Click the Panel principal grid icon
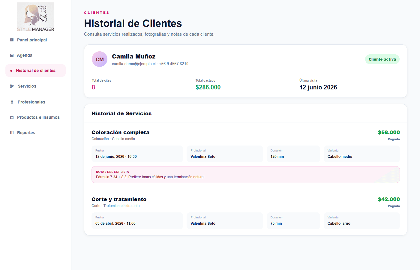This screenshot has height=270, width=420. tap(12, 40)
